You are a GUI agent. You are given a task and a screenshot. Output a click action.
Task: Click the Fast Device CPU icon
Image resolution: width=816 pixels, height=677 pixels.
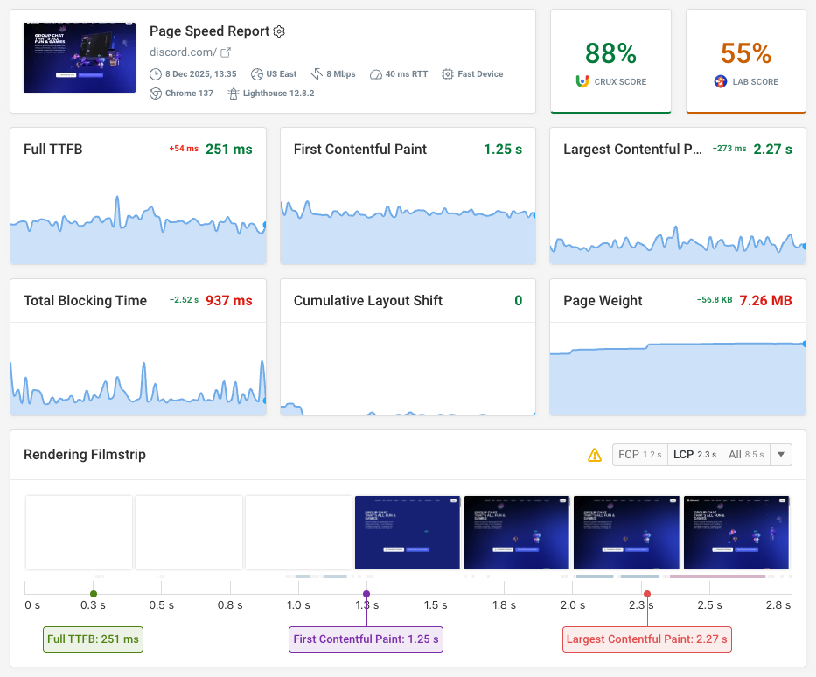coord(447,74)
